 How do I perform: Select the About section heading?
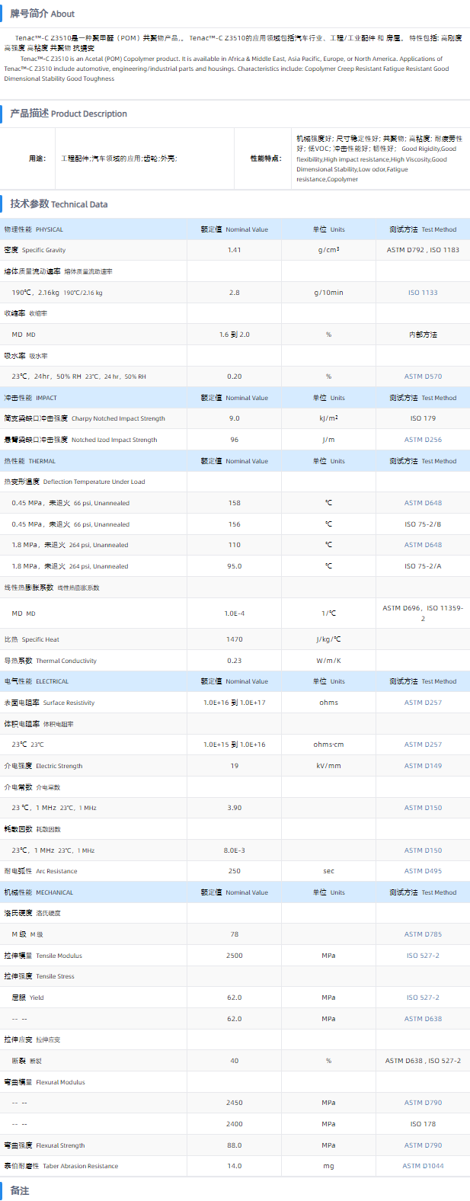pyautogui.click(x=43, y=14)
